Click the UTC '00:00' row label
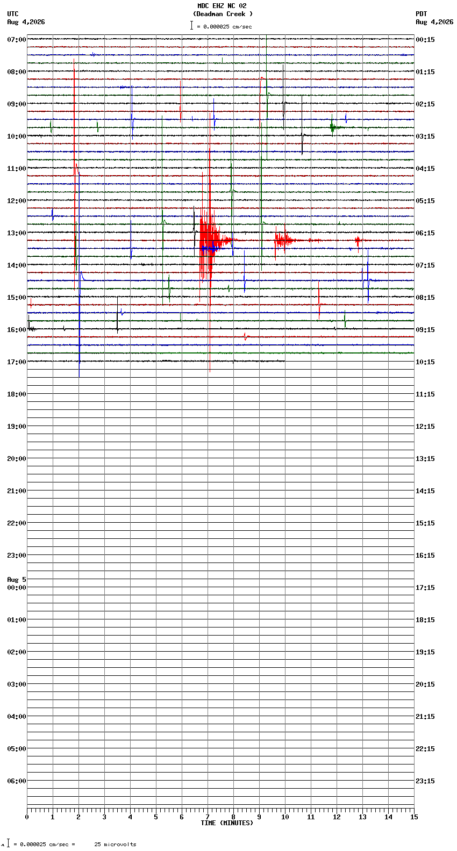457x851 pixels. click(x=17, y=588)
